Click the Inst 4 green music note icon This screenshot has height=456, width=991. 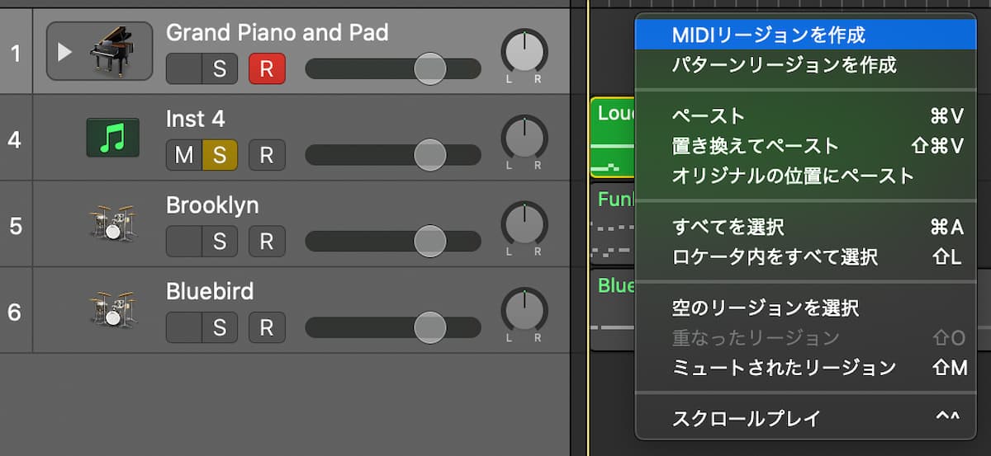pyautogui.click(x=112, y=138)
